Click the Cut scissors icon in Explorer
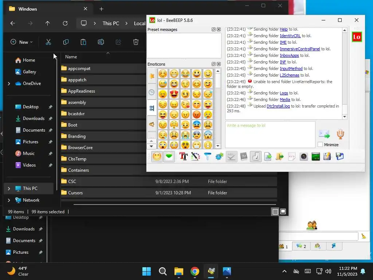This screenshot has width=373, height=280. tap(48, 42)
